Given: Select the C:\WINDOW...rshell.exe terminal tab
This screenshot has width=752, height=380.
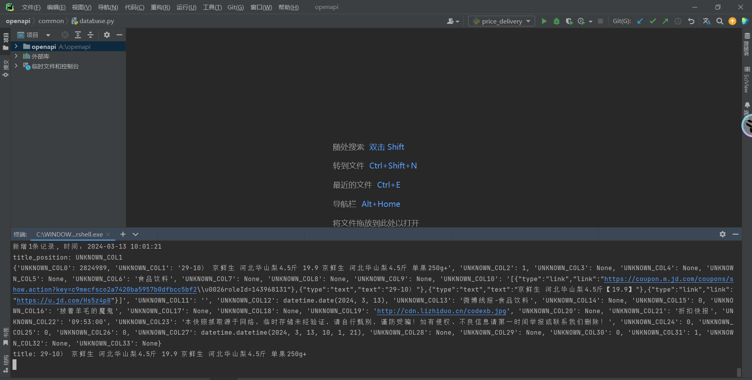Looking at the screenshot, I should click(70, 234).
